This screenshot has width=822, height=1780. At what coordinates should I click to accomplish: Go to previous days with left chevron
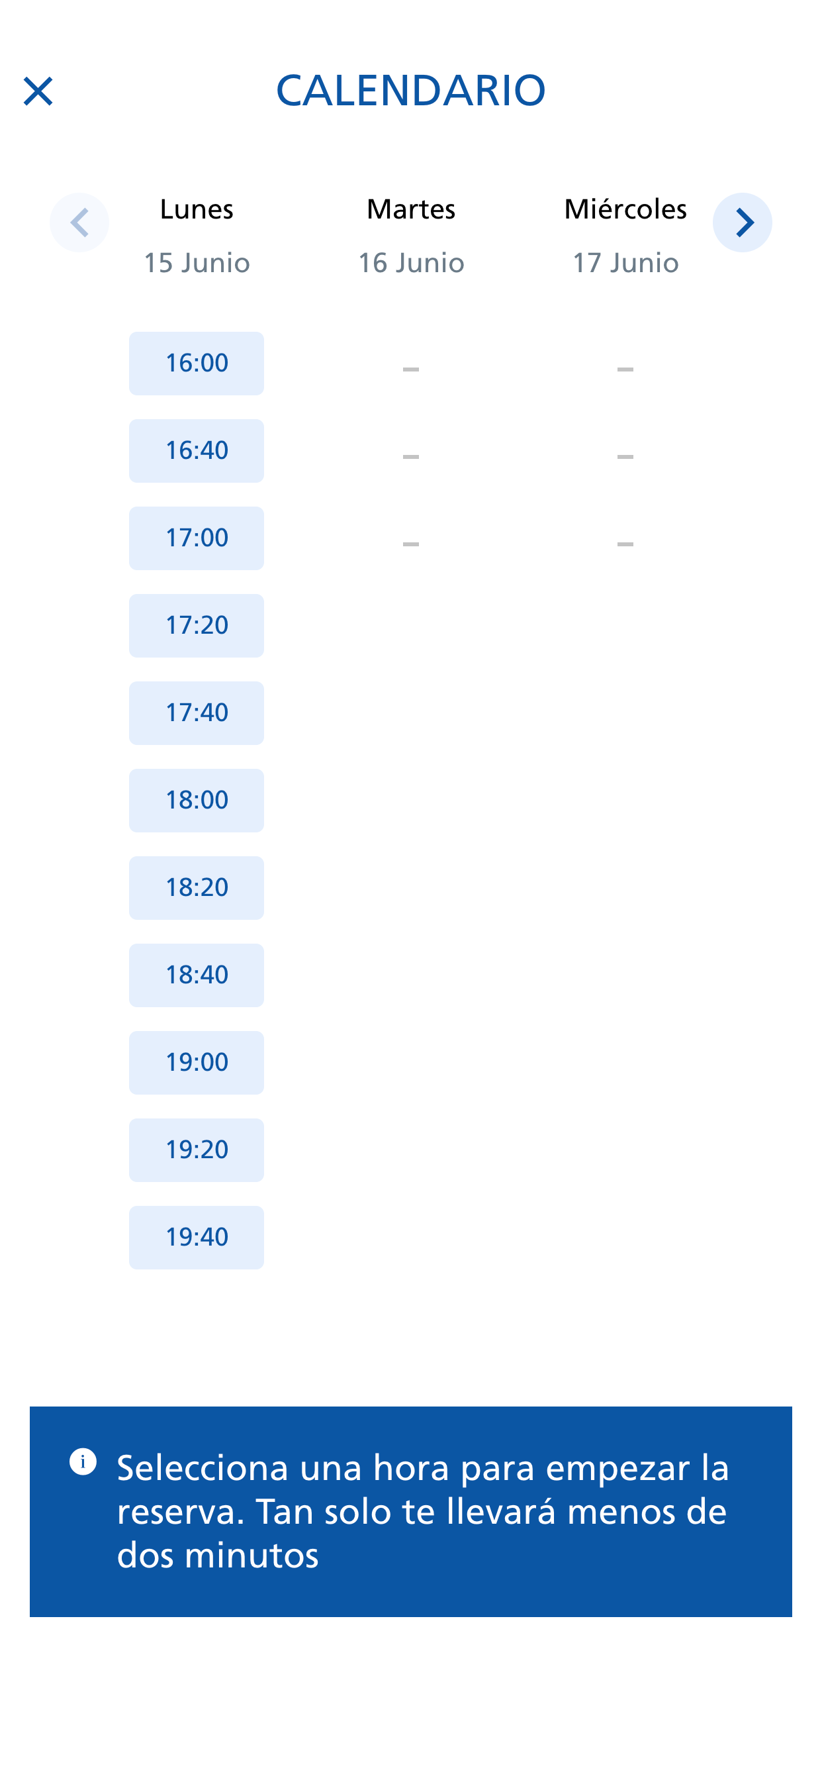79,222
